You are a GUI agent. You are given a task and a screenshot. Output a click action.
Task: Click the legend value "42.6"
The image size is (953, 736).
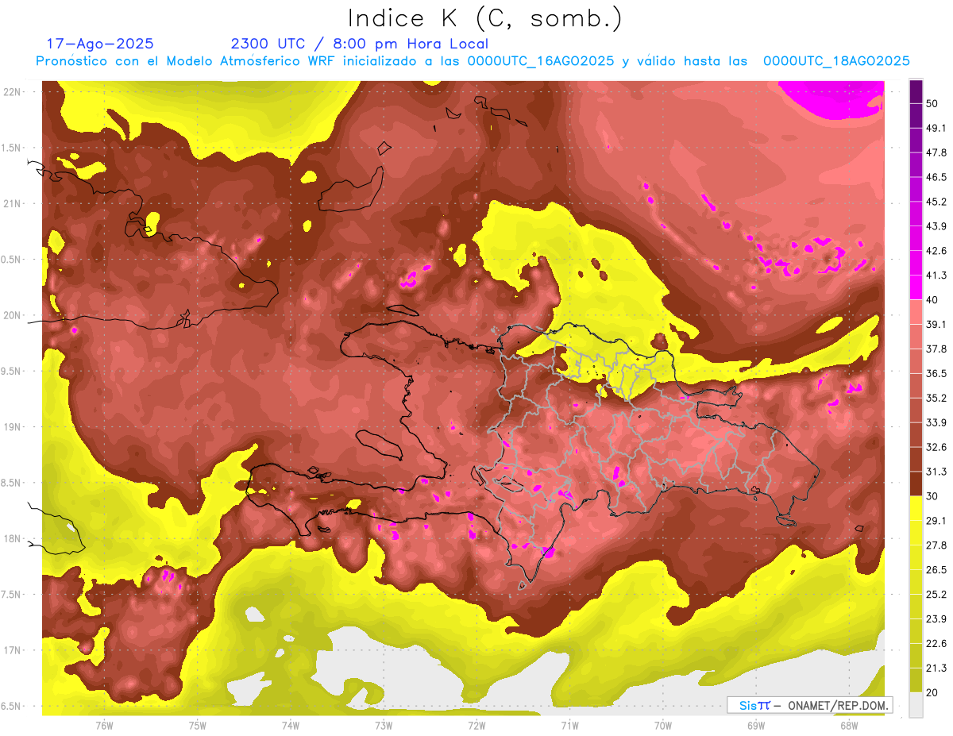pyautogui.click(x=936, y=251)
